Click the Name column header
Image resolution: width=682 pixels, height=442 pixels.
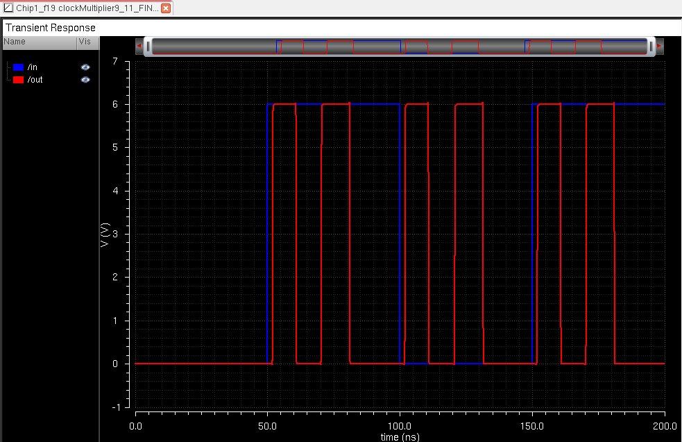(15, 42)
